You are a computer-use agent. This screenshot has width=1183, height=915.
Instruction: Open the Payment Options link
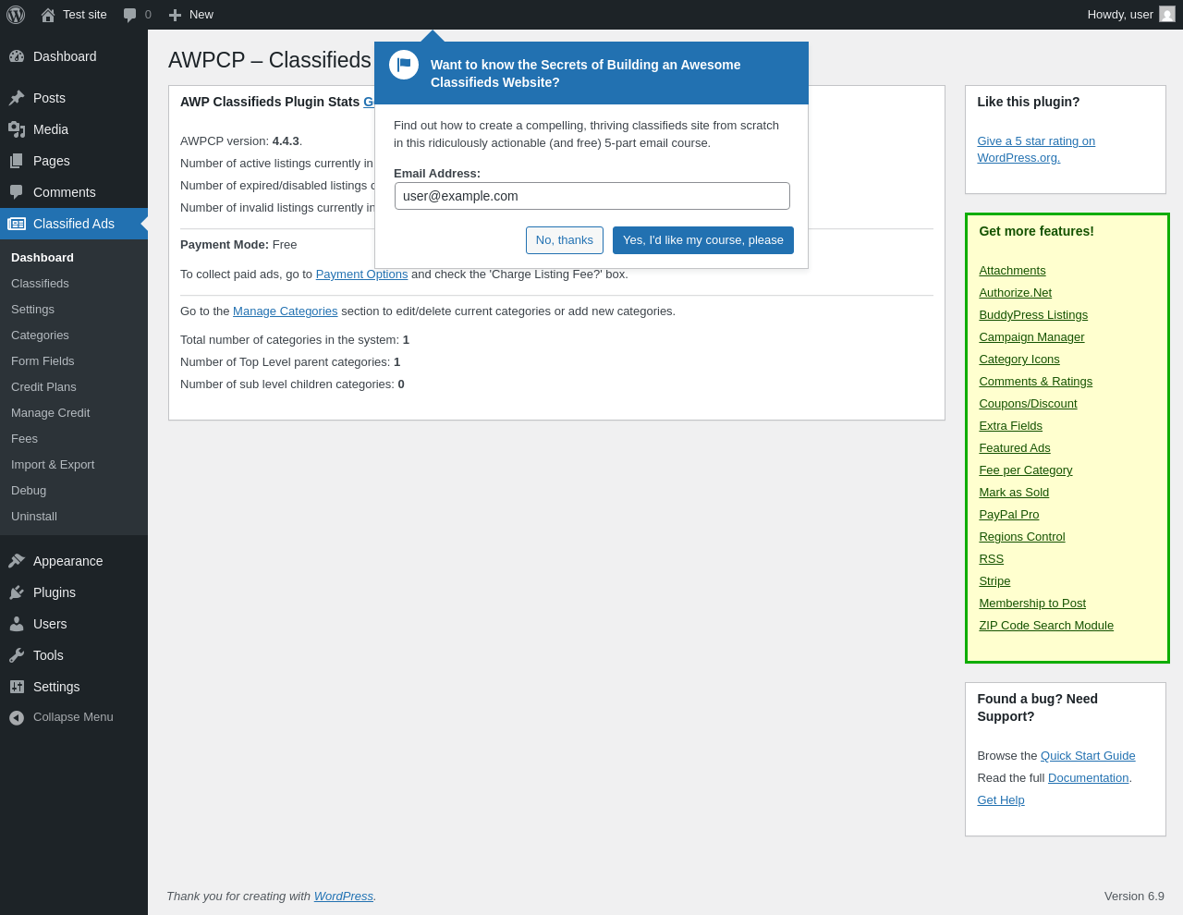click(x=361, y=274)
